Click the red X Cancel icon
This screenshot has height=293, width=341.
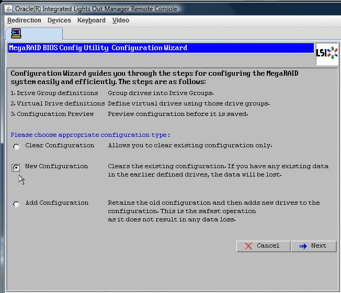pos(248,246)
